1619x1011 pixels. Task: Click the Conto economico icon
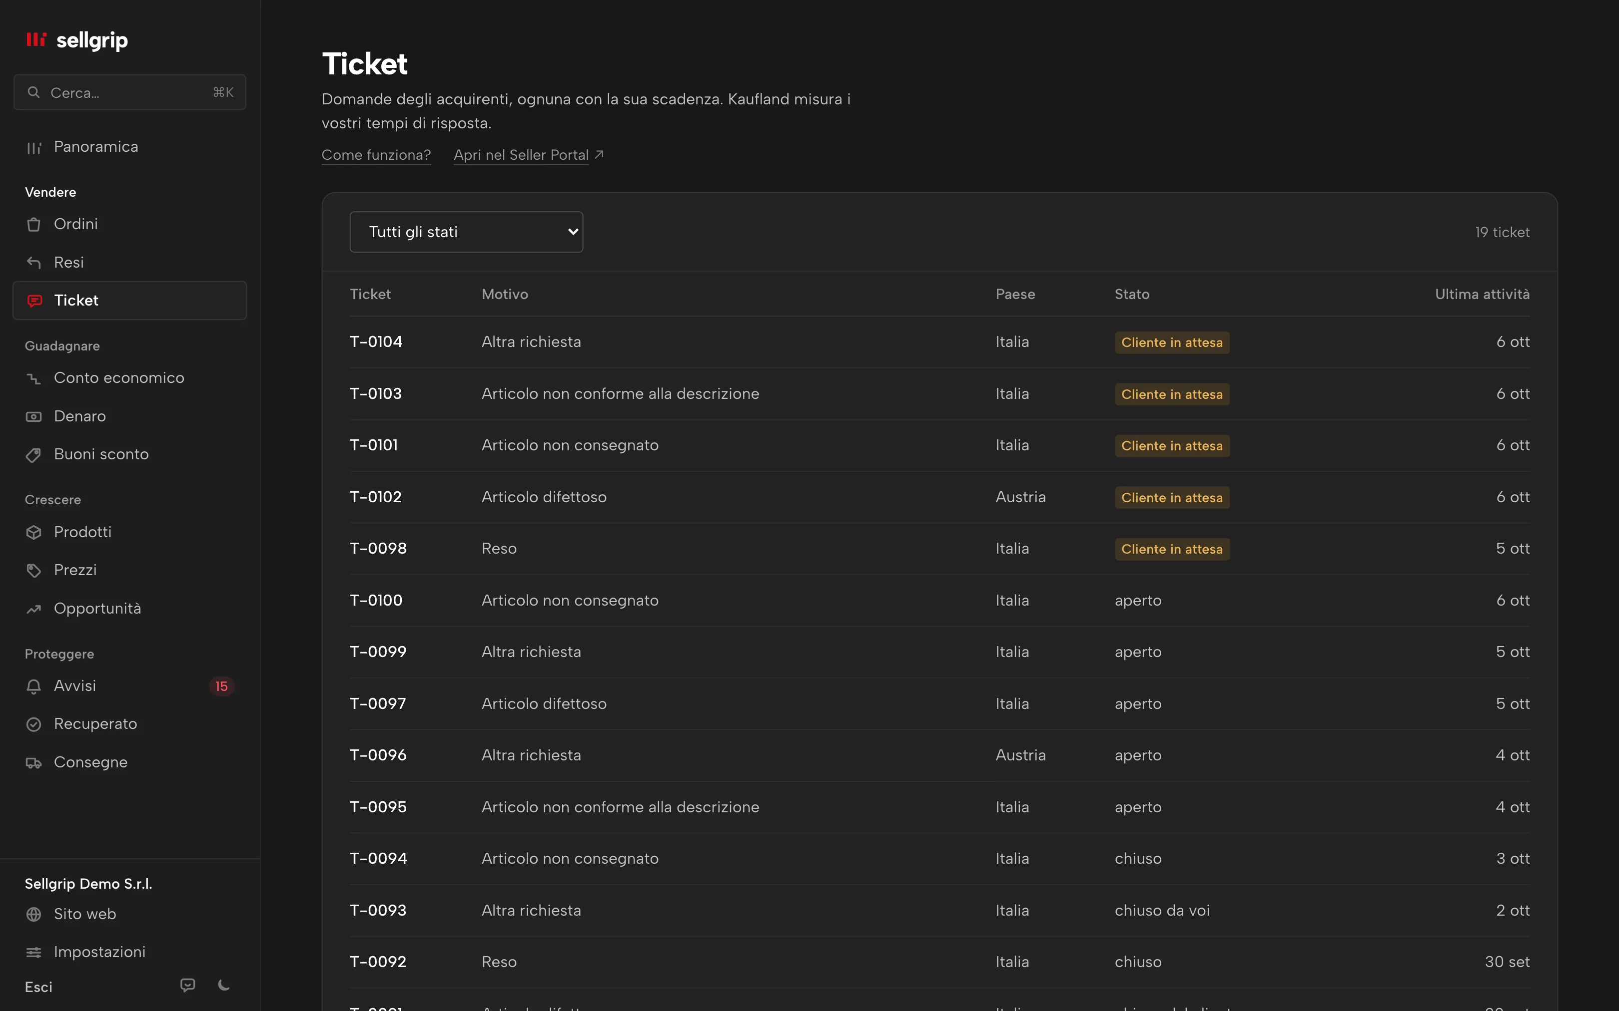coord(33,378)
